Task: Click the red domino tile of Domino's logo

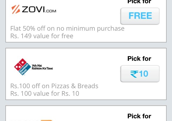Action: 20,65
